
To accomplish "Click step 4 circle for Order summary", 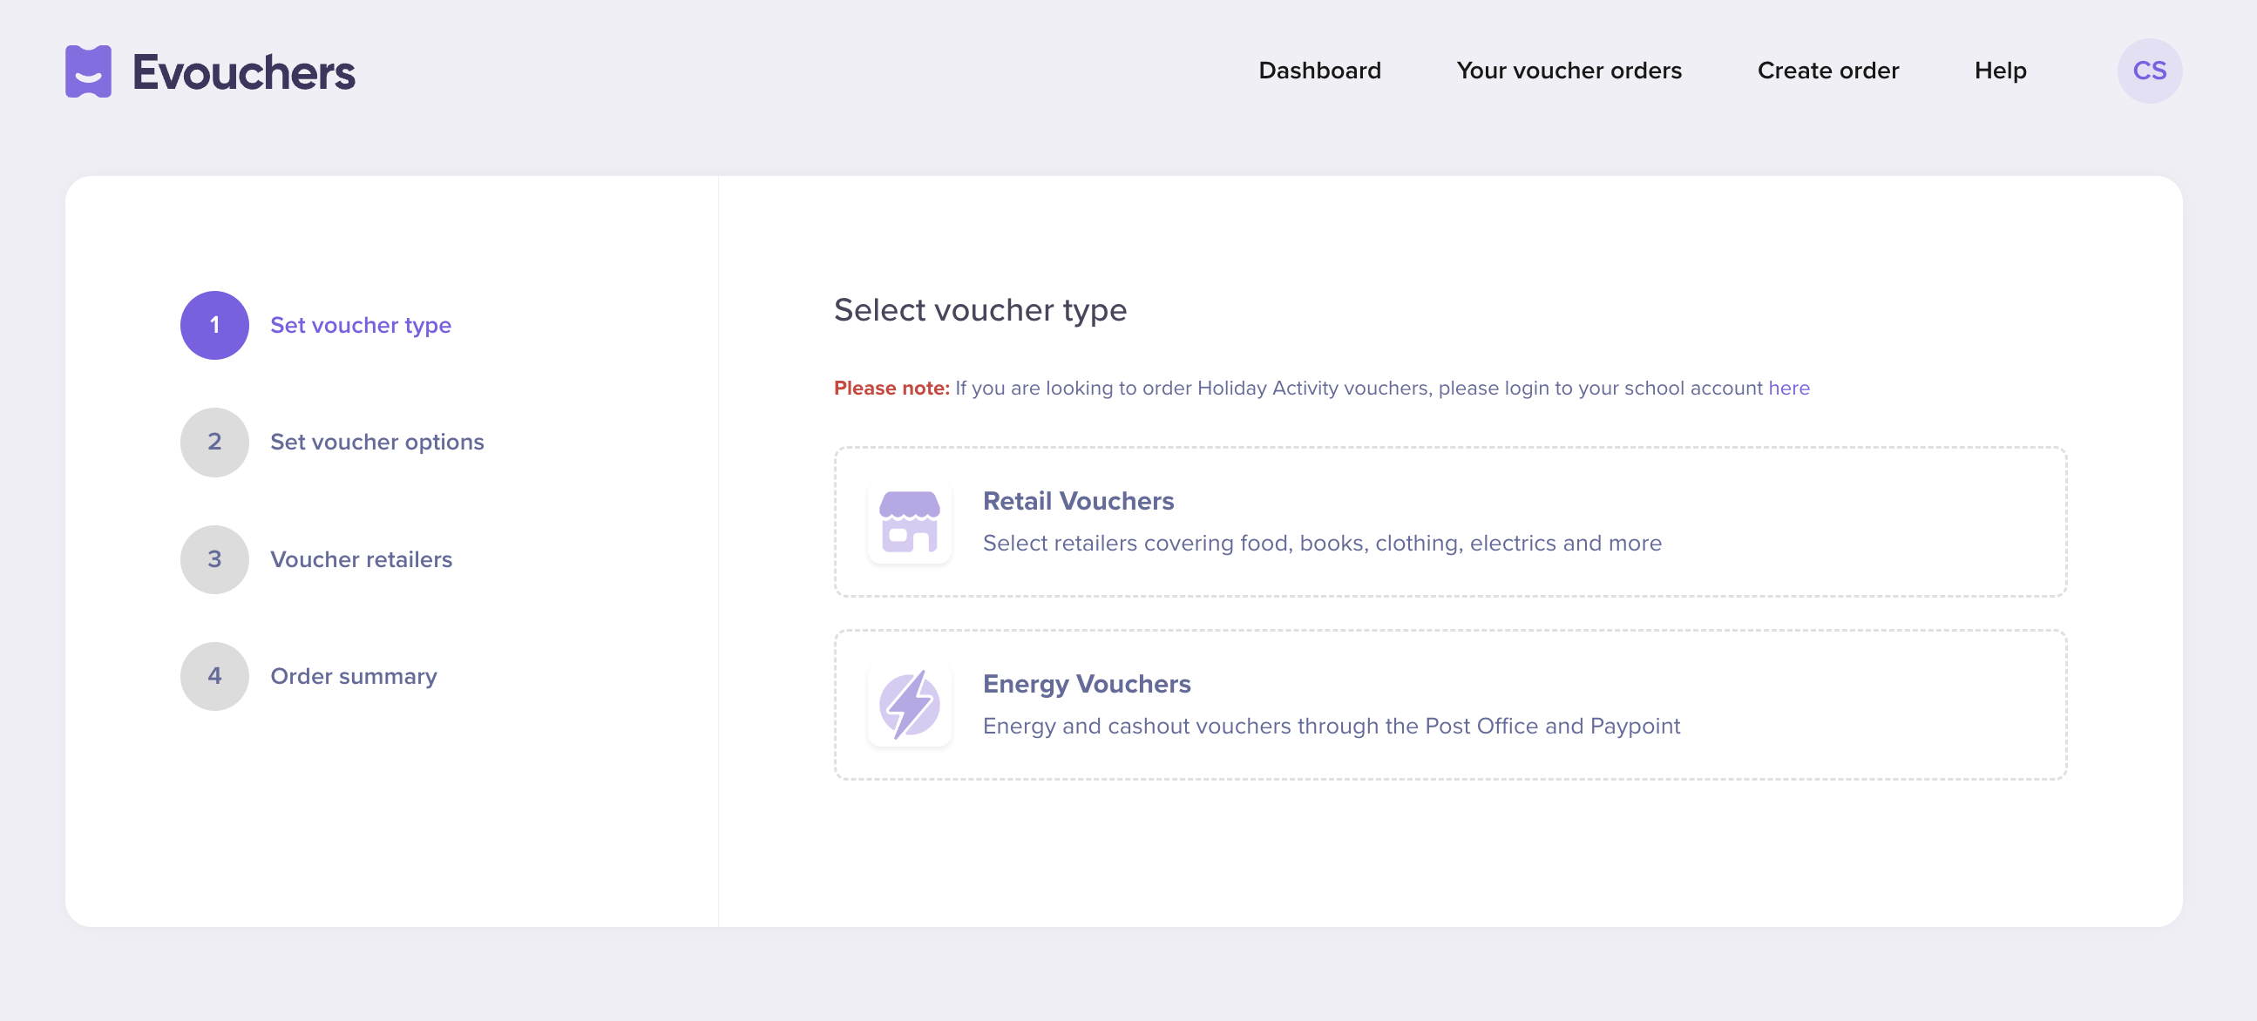I will (213, 676).
